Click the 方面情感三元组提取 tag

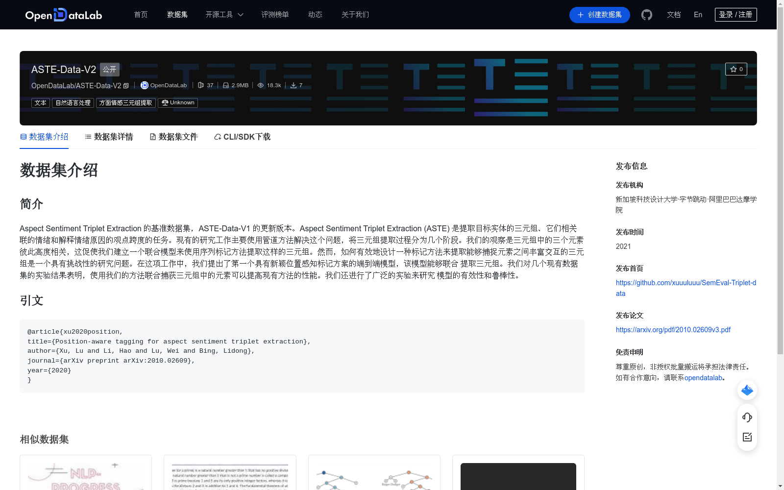click(126, 103)
